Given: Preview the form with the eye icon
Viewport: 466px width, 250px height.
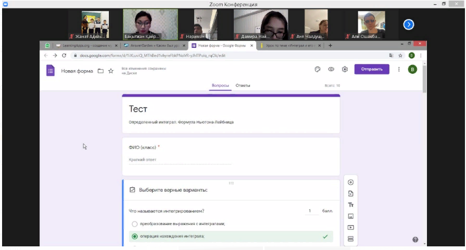Looking at the screenshot, I should pyautogui.click(x=331, y=69).
